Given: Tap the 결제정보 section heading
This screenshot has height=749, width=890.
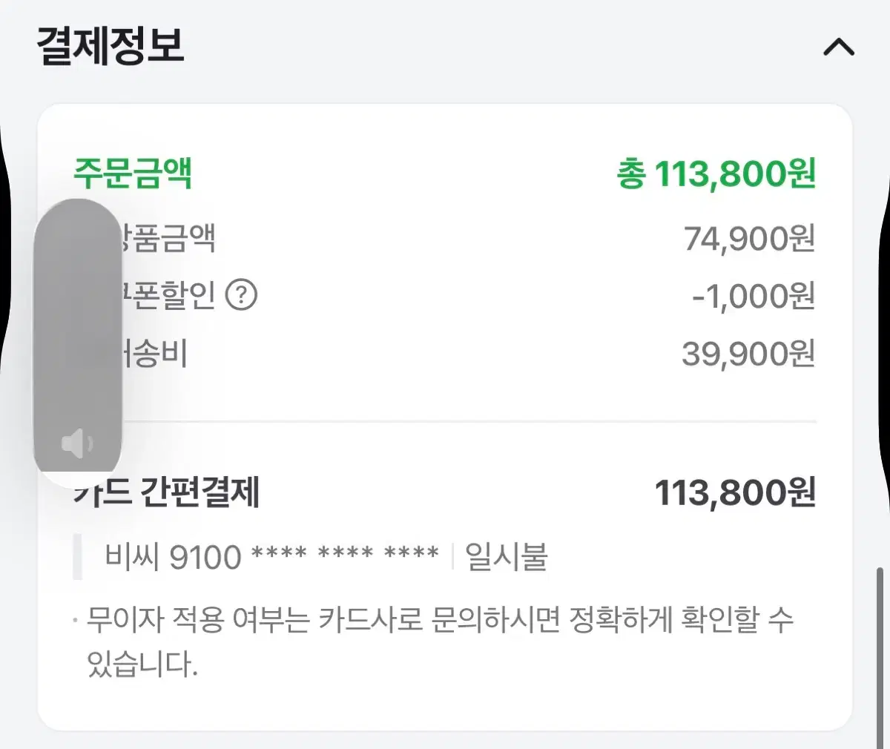Looking at the screenshot, I should [x=110, y=46].
